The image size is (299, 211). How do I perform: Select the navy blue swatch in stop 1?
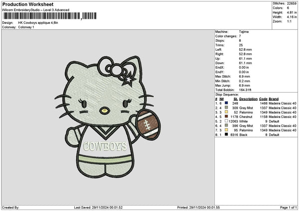(226, 103)
